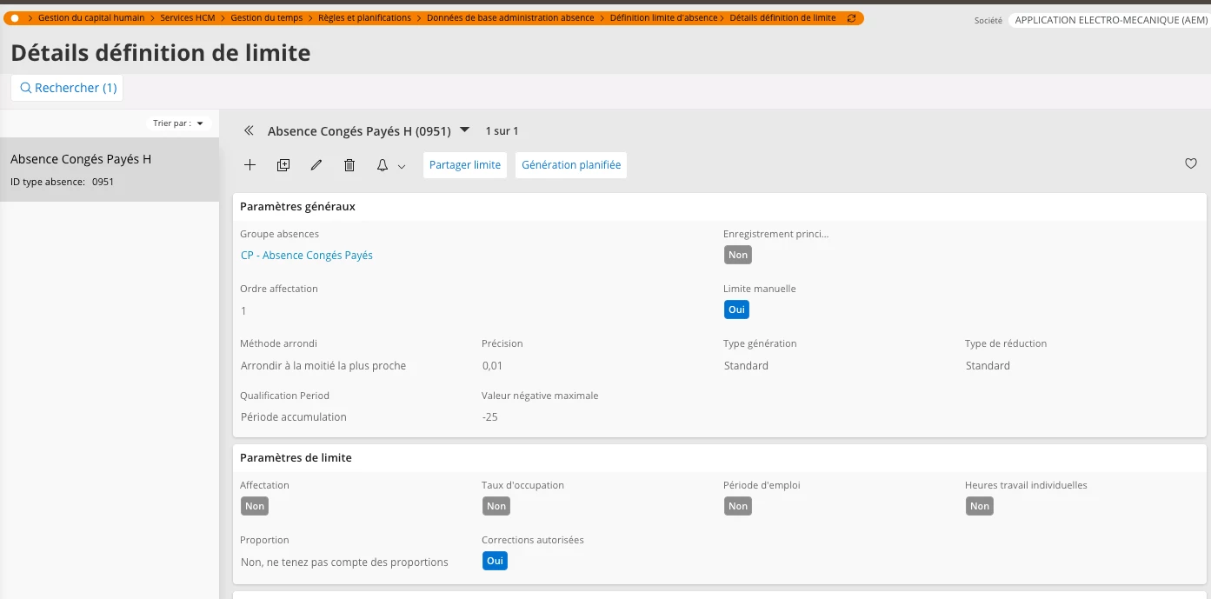This screenshot has height=599, width=1211.
Task: Expand the chevron next to the bell icon
Action: pyautogui.click(x=402, y=166)
